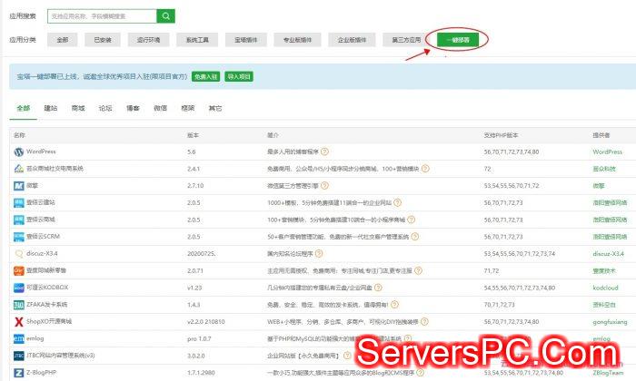Select the 一键部署 category button
636x381 pixels.
pos(458,40)
